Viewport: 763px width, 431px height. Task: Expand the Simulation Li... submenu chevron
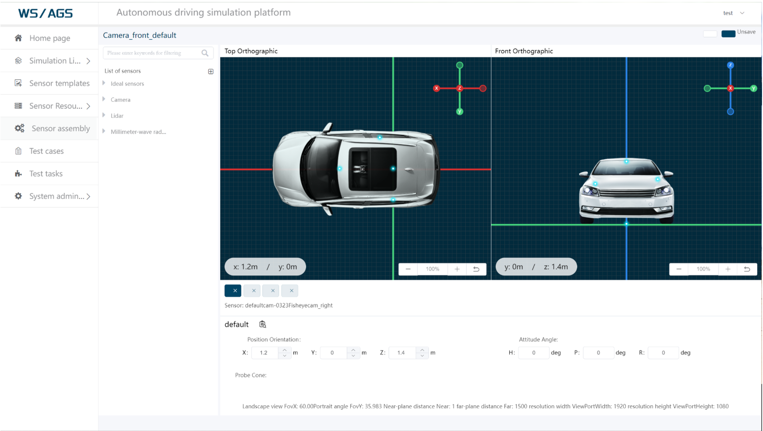(x=88, y=61)
